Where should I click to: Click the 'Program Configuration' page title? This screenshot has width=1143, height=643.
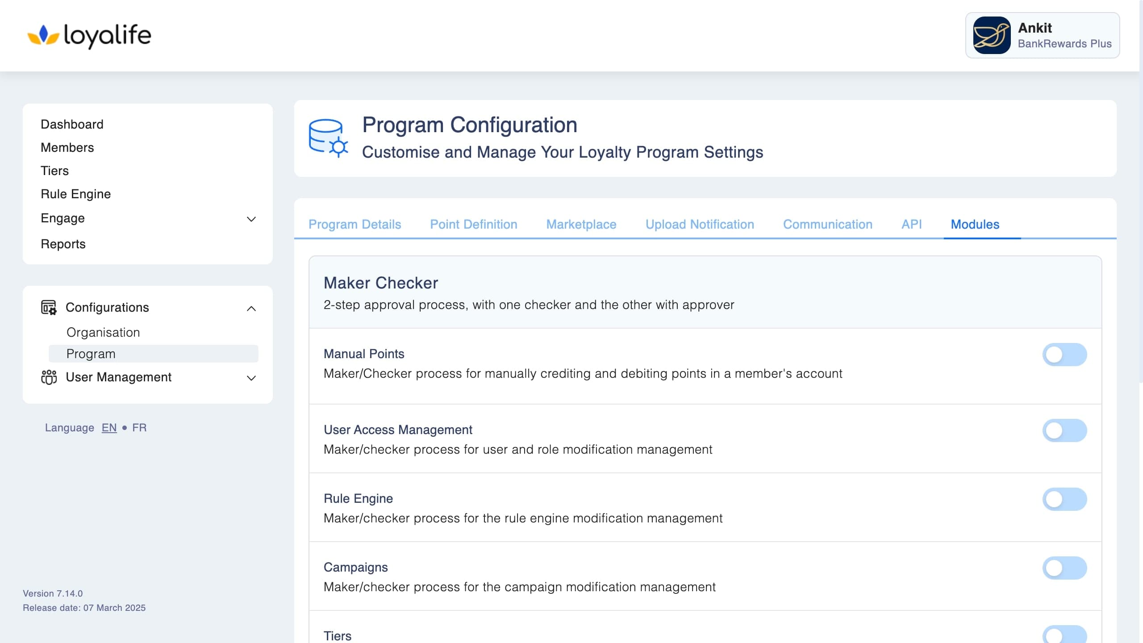coord(470,125)
